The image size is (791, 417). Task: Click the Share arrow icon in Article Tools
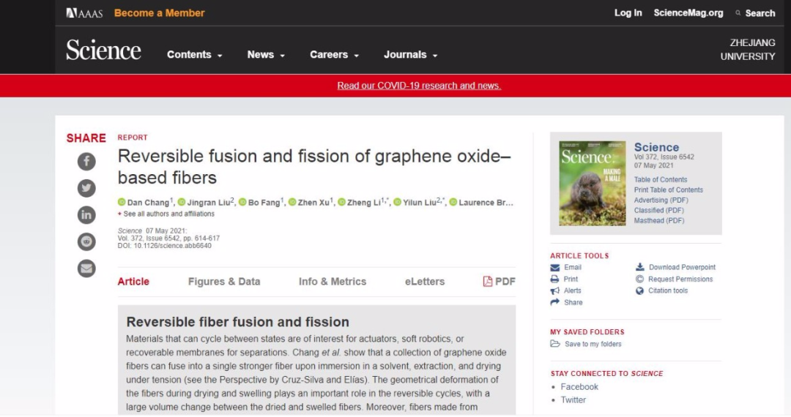[555, 302]
